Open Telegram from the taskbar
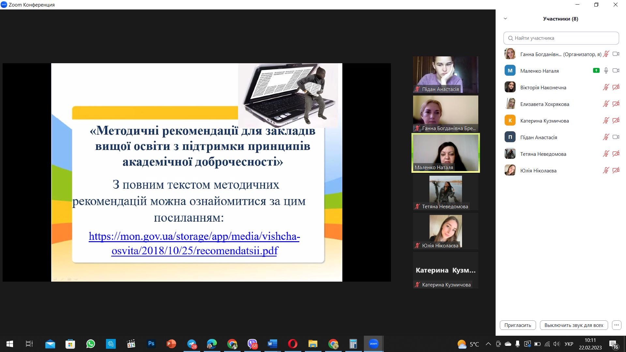The height and width of the screenshot is (352, 626). (x=192, y=344)
